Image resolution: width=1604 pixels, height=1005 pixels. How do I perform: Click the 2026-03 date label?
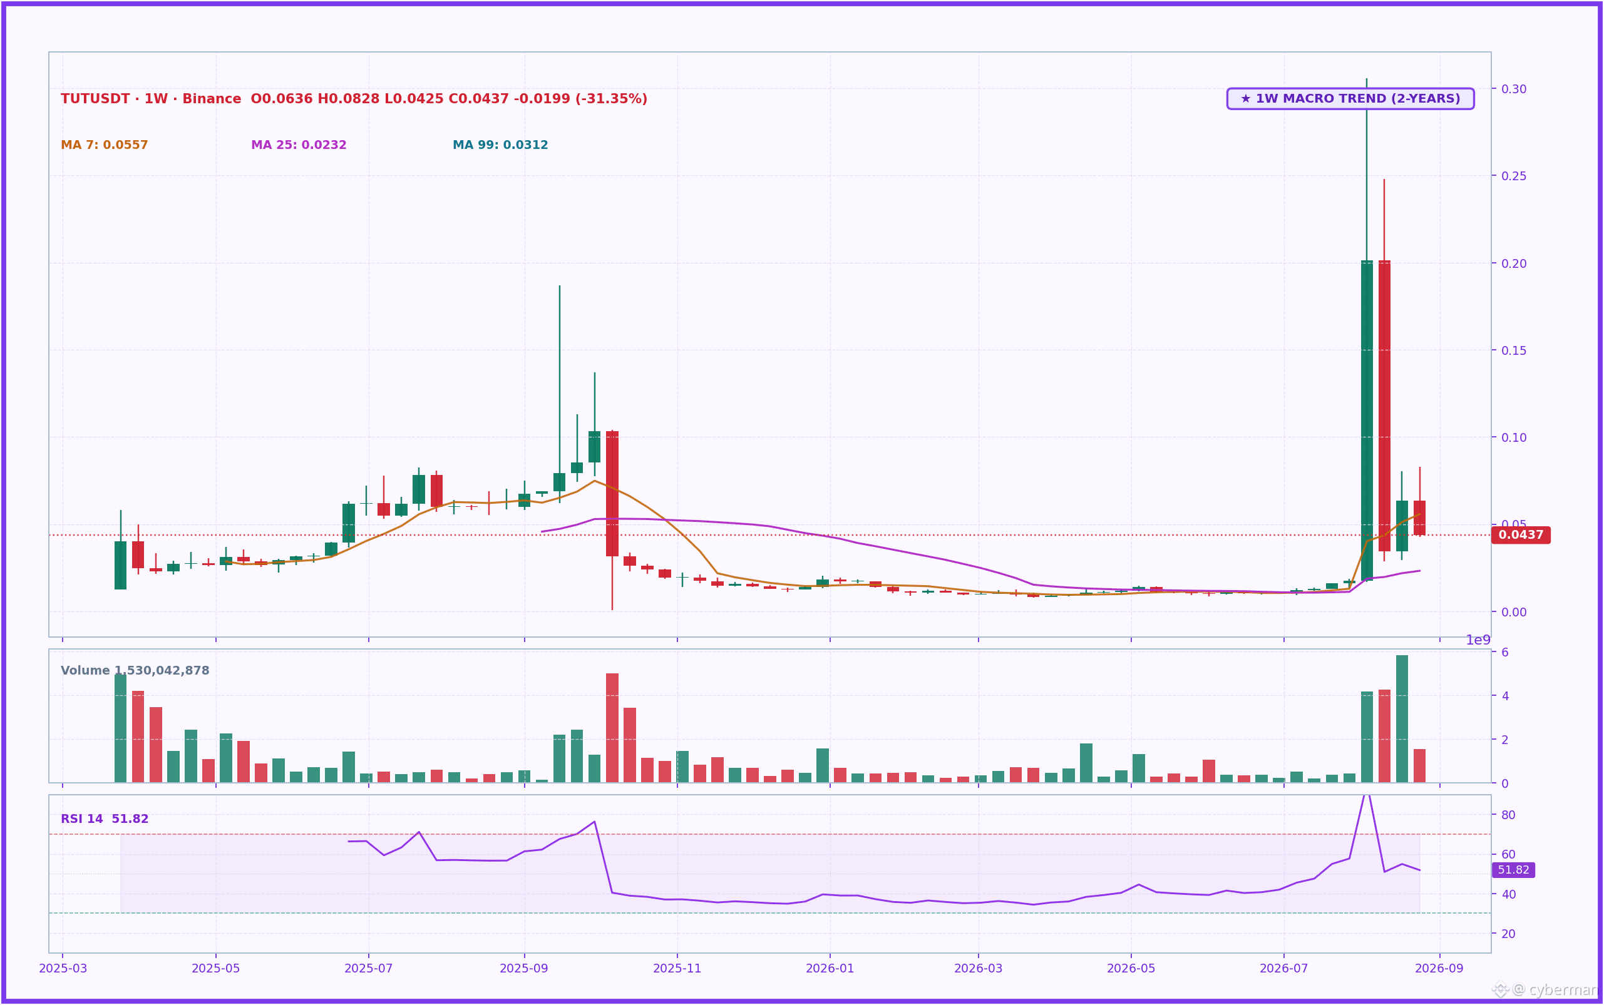(978, 969)
